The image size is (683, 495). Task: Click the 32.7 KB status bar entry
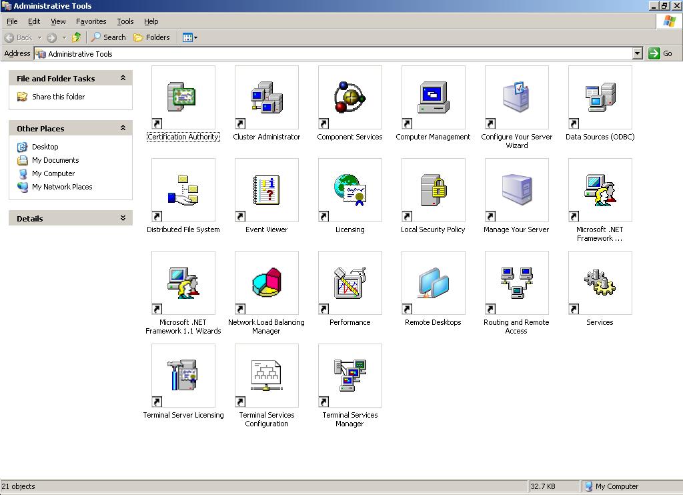(x=543, y=486)
